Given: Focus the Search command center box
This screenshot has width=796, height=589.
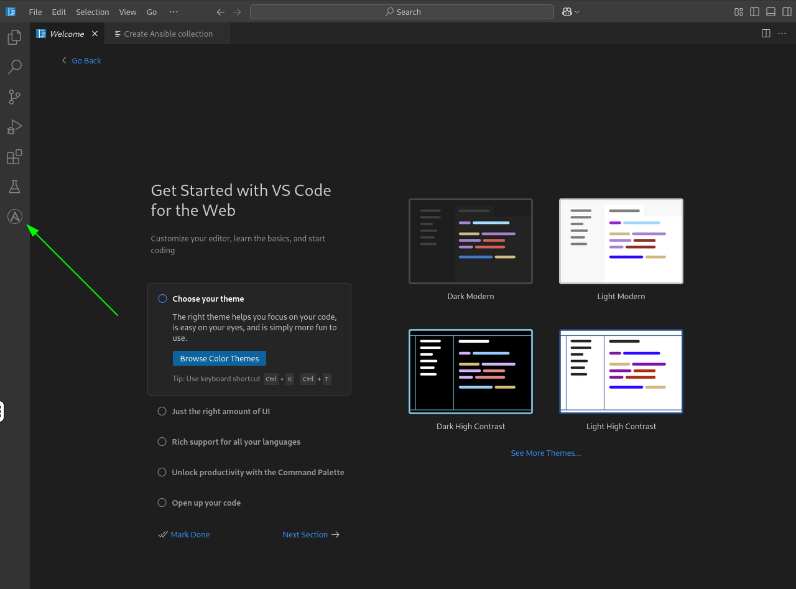Looking at the screenshot, I should [402, 12].
